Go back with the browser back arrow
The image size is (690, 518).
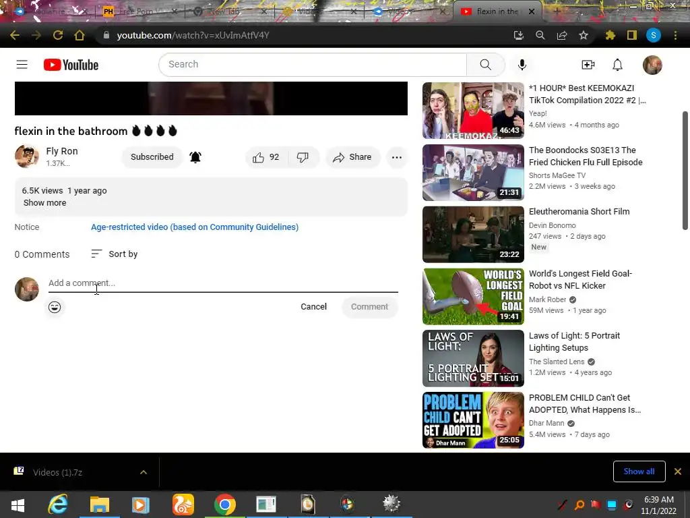(x=15, y=35)
